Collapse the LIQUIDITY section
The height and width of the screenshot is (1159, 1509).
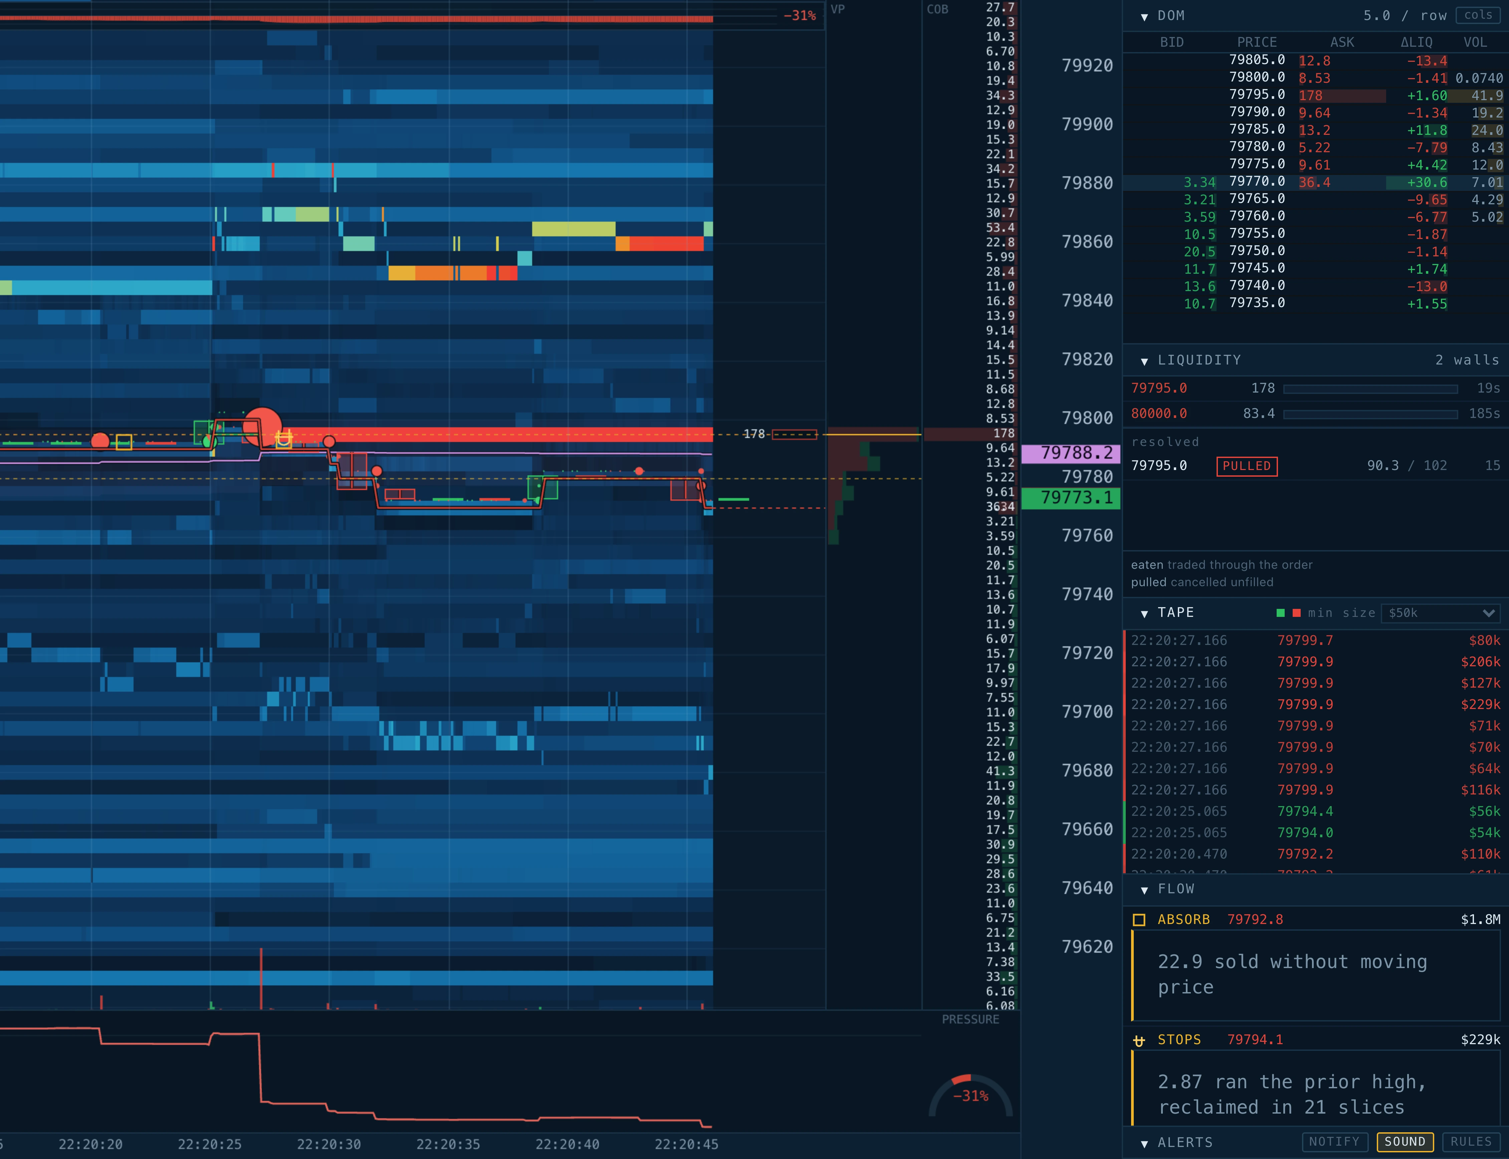click(x=1145, y=361)
